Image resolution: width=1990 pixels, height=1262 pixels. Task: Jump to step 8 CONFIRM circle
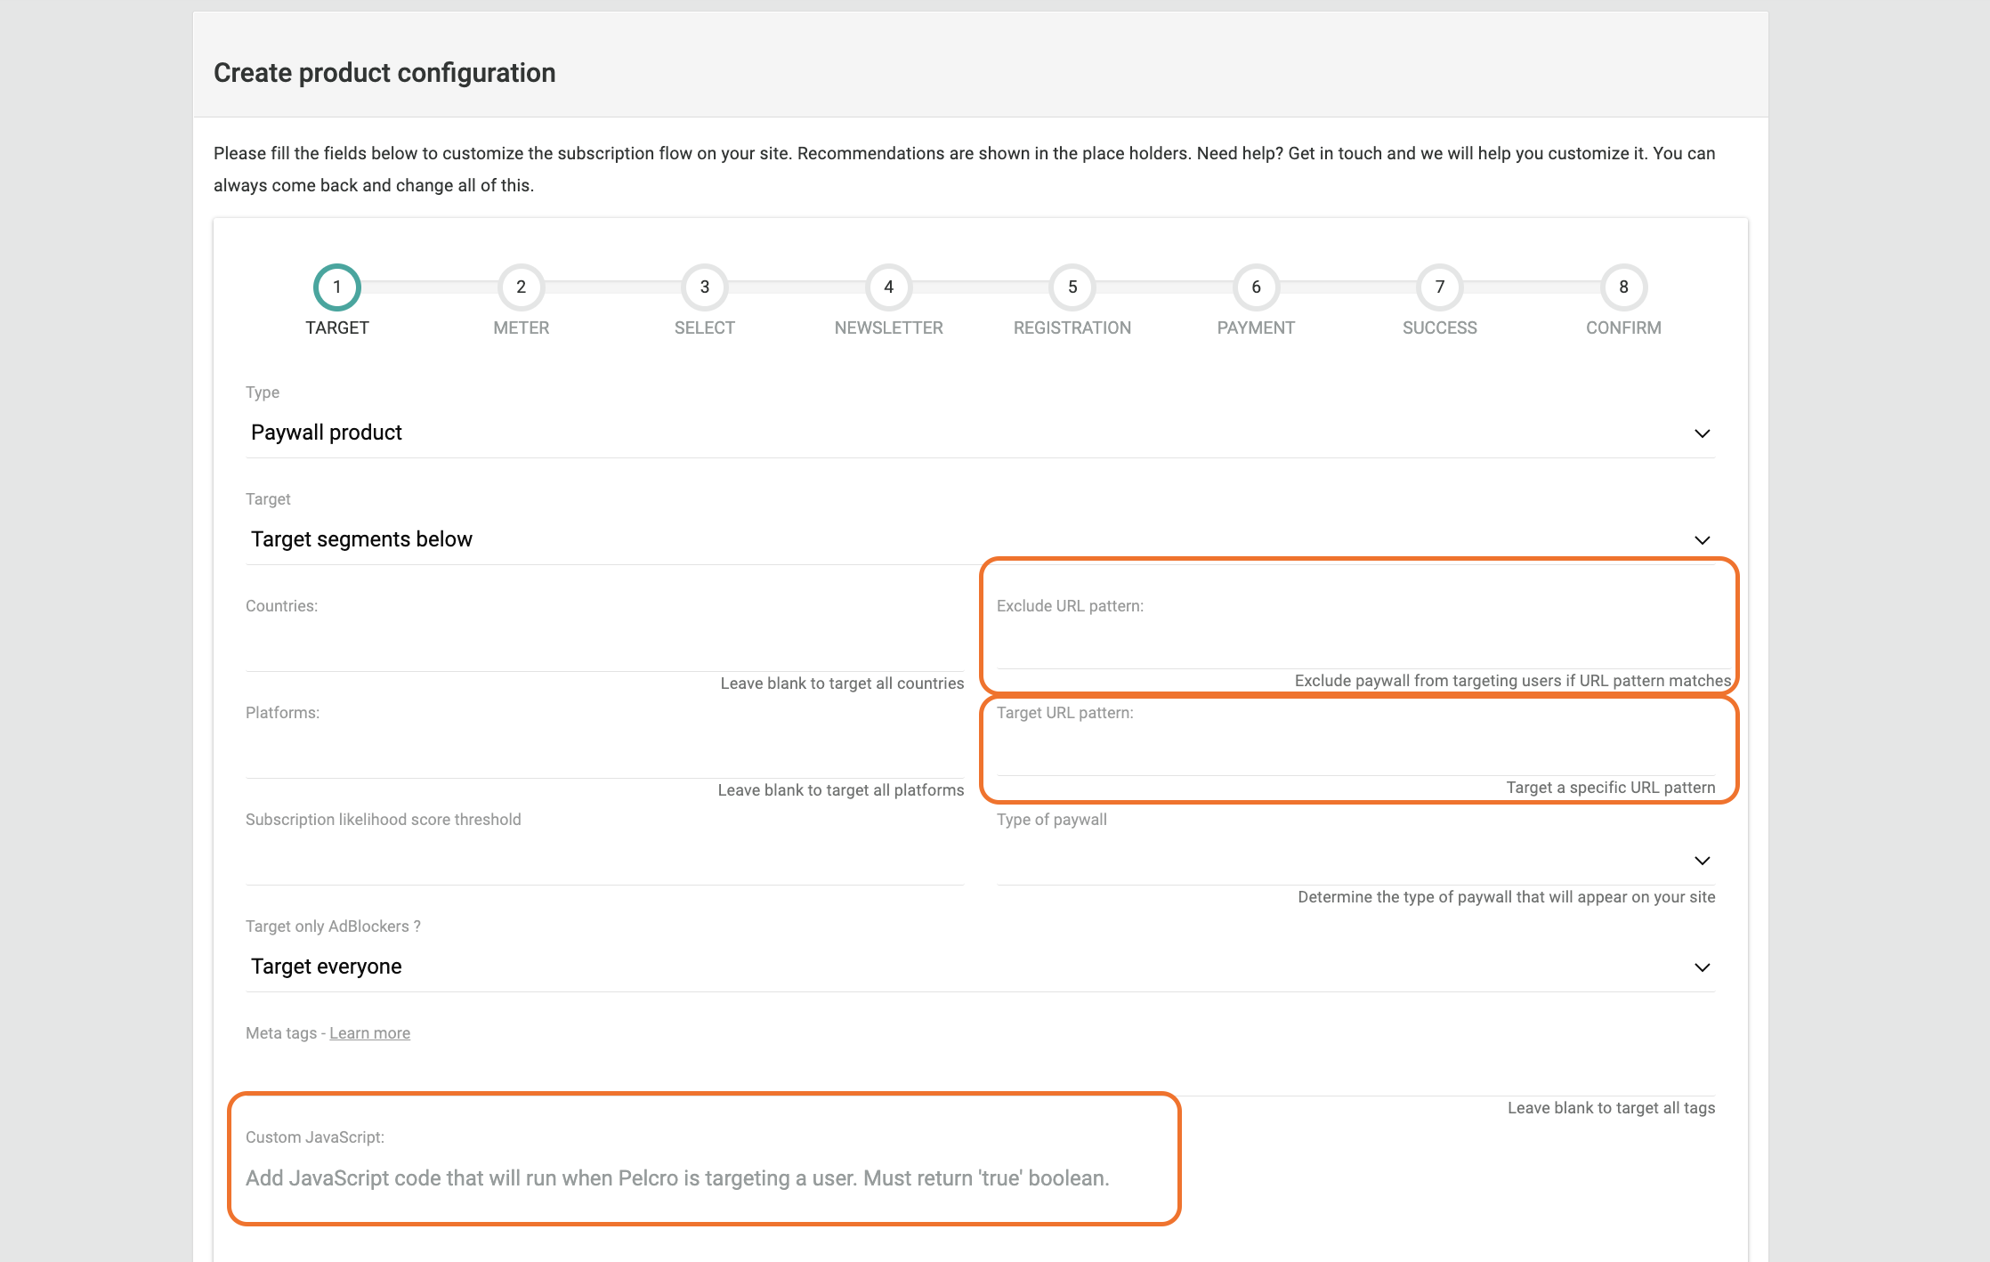1623,287
